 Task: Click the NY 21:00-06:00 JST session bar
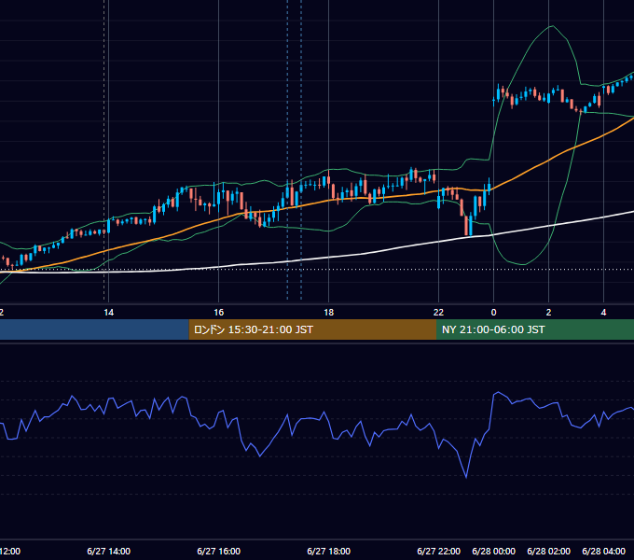click(535, 329)
